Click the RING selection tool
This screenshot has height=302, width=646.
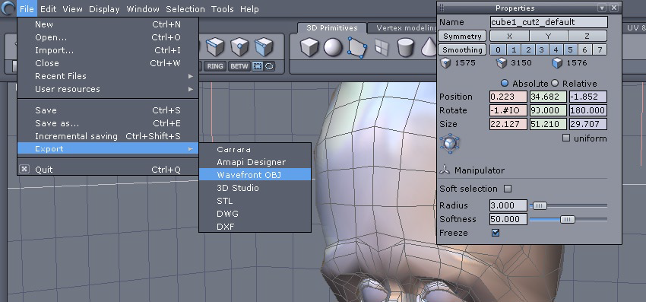[x=214, y=66]
